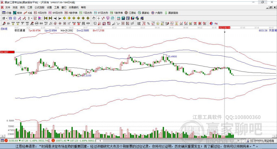Select the hand pan tool

[94, 18]
